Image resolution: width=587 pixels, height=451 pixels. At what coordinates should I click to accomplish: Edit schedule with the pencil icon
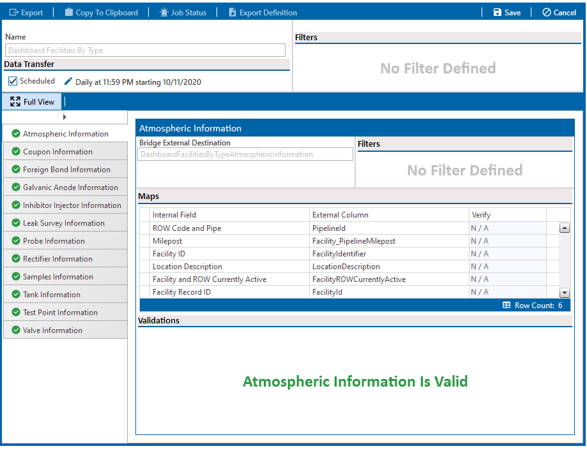68,82
